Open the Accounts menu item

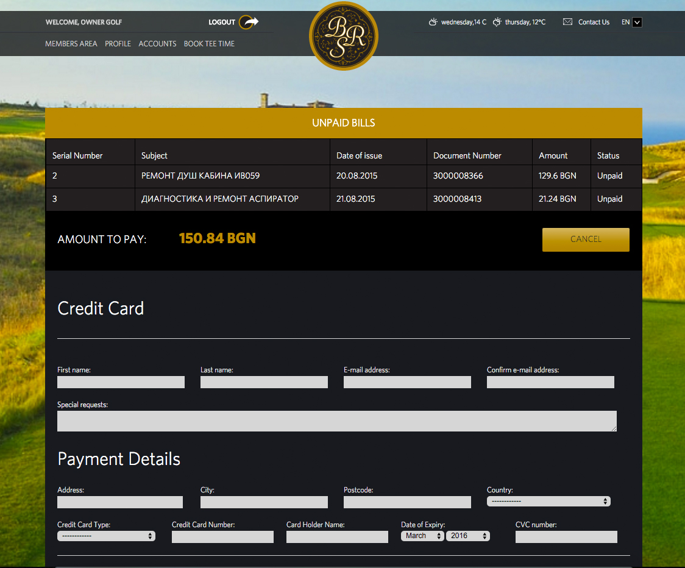click(157, 44)
